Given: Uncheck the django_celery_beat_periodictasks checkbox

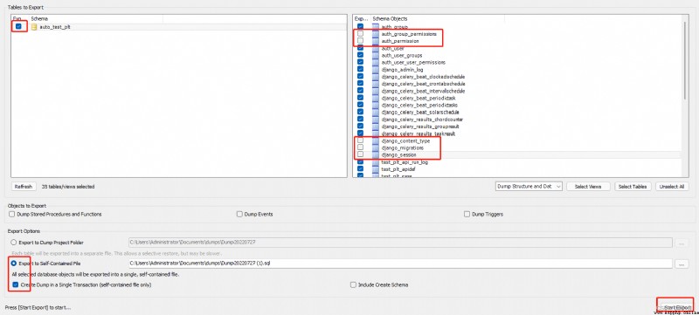Looking at the screenshot, I should click(x=360, y=105).
